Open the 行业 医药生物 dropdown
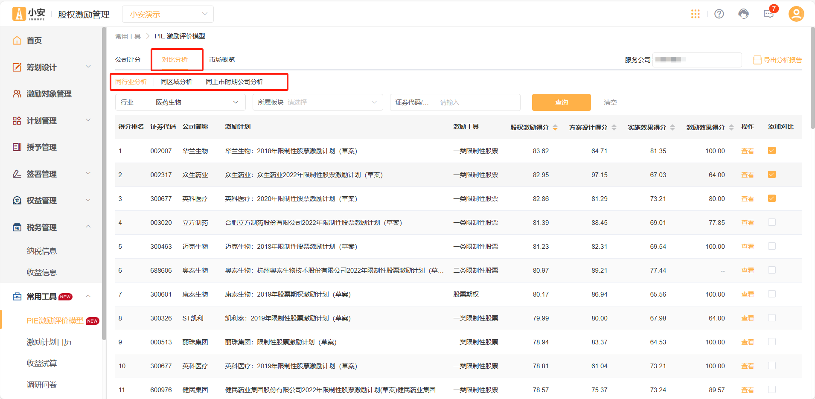This screenshot has height=399, width=815. 180,102
